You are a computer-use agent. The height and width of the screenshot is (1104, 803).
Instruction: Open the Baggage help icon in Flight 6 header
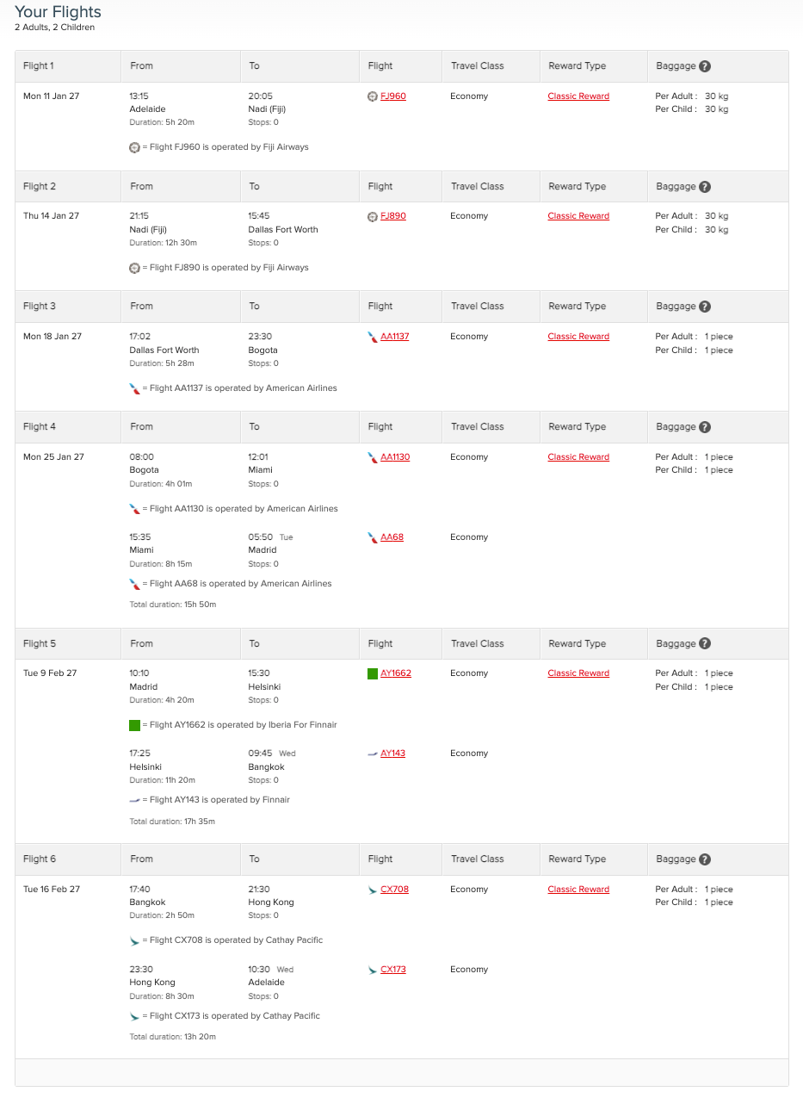point(705,859)
